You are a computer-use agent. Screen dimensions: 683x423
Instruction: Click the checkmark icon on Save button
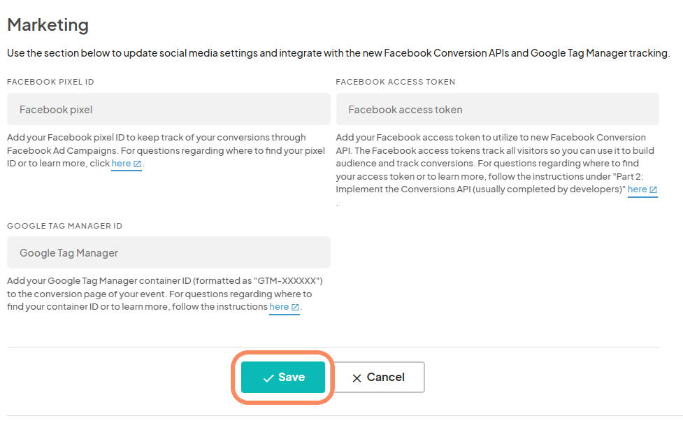(268, 378)
